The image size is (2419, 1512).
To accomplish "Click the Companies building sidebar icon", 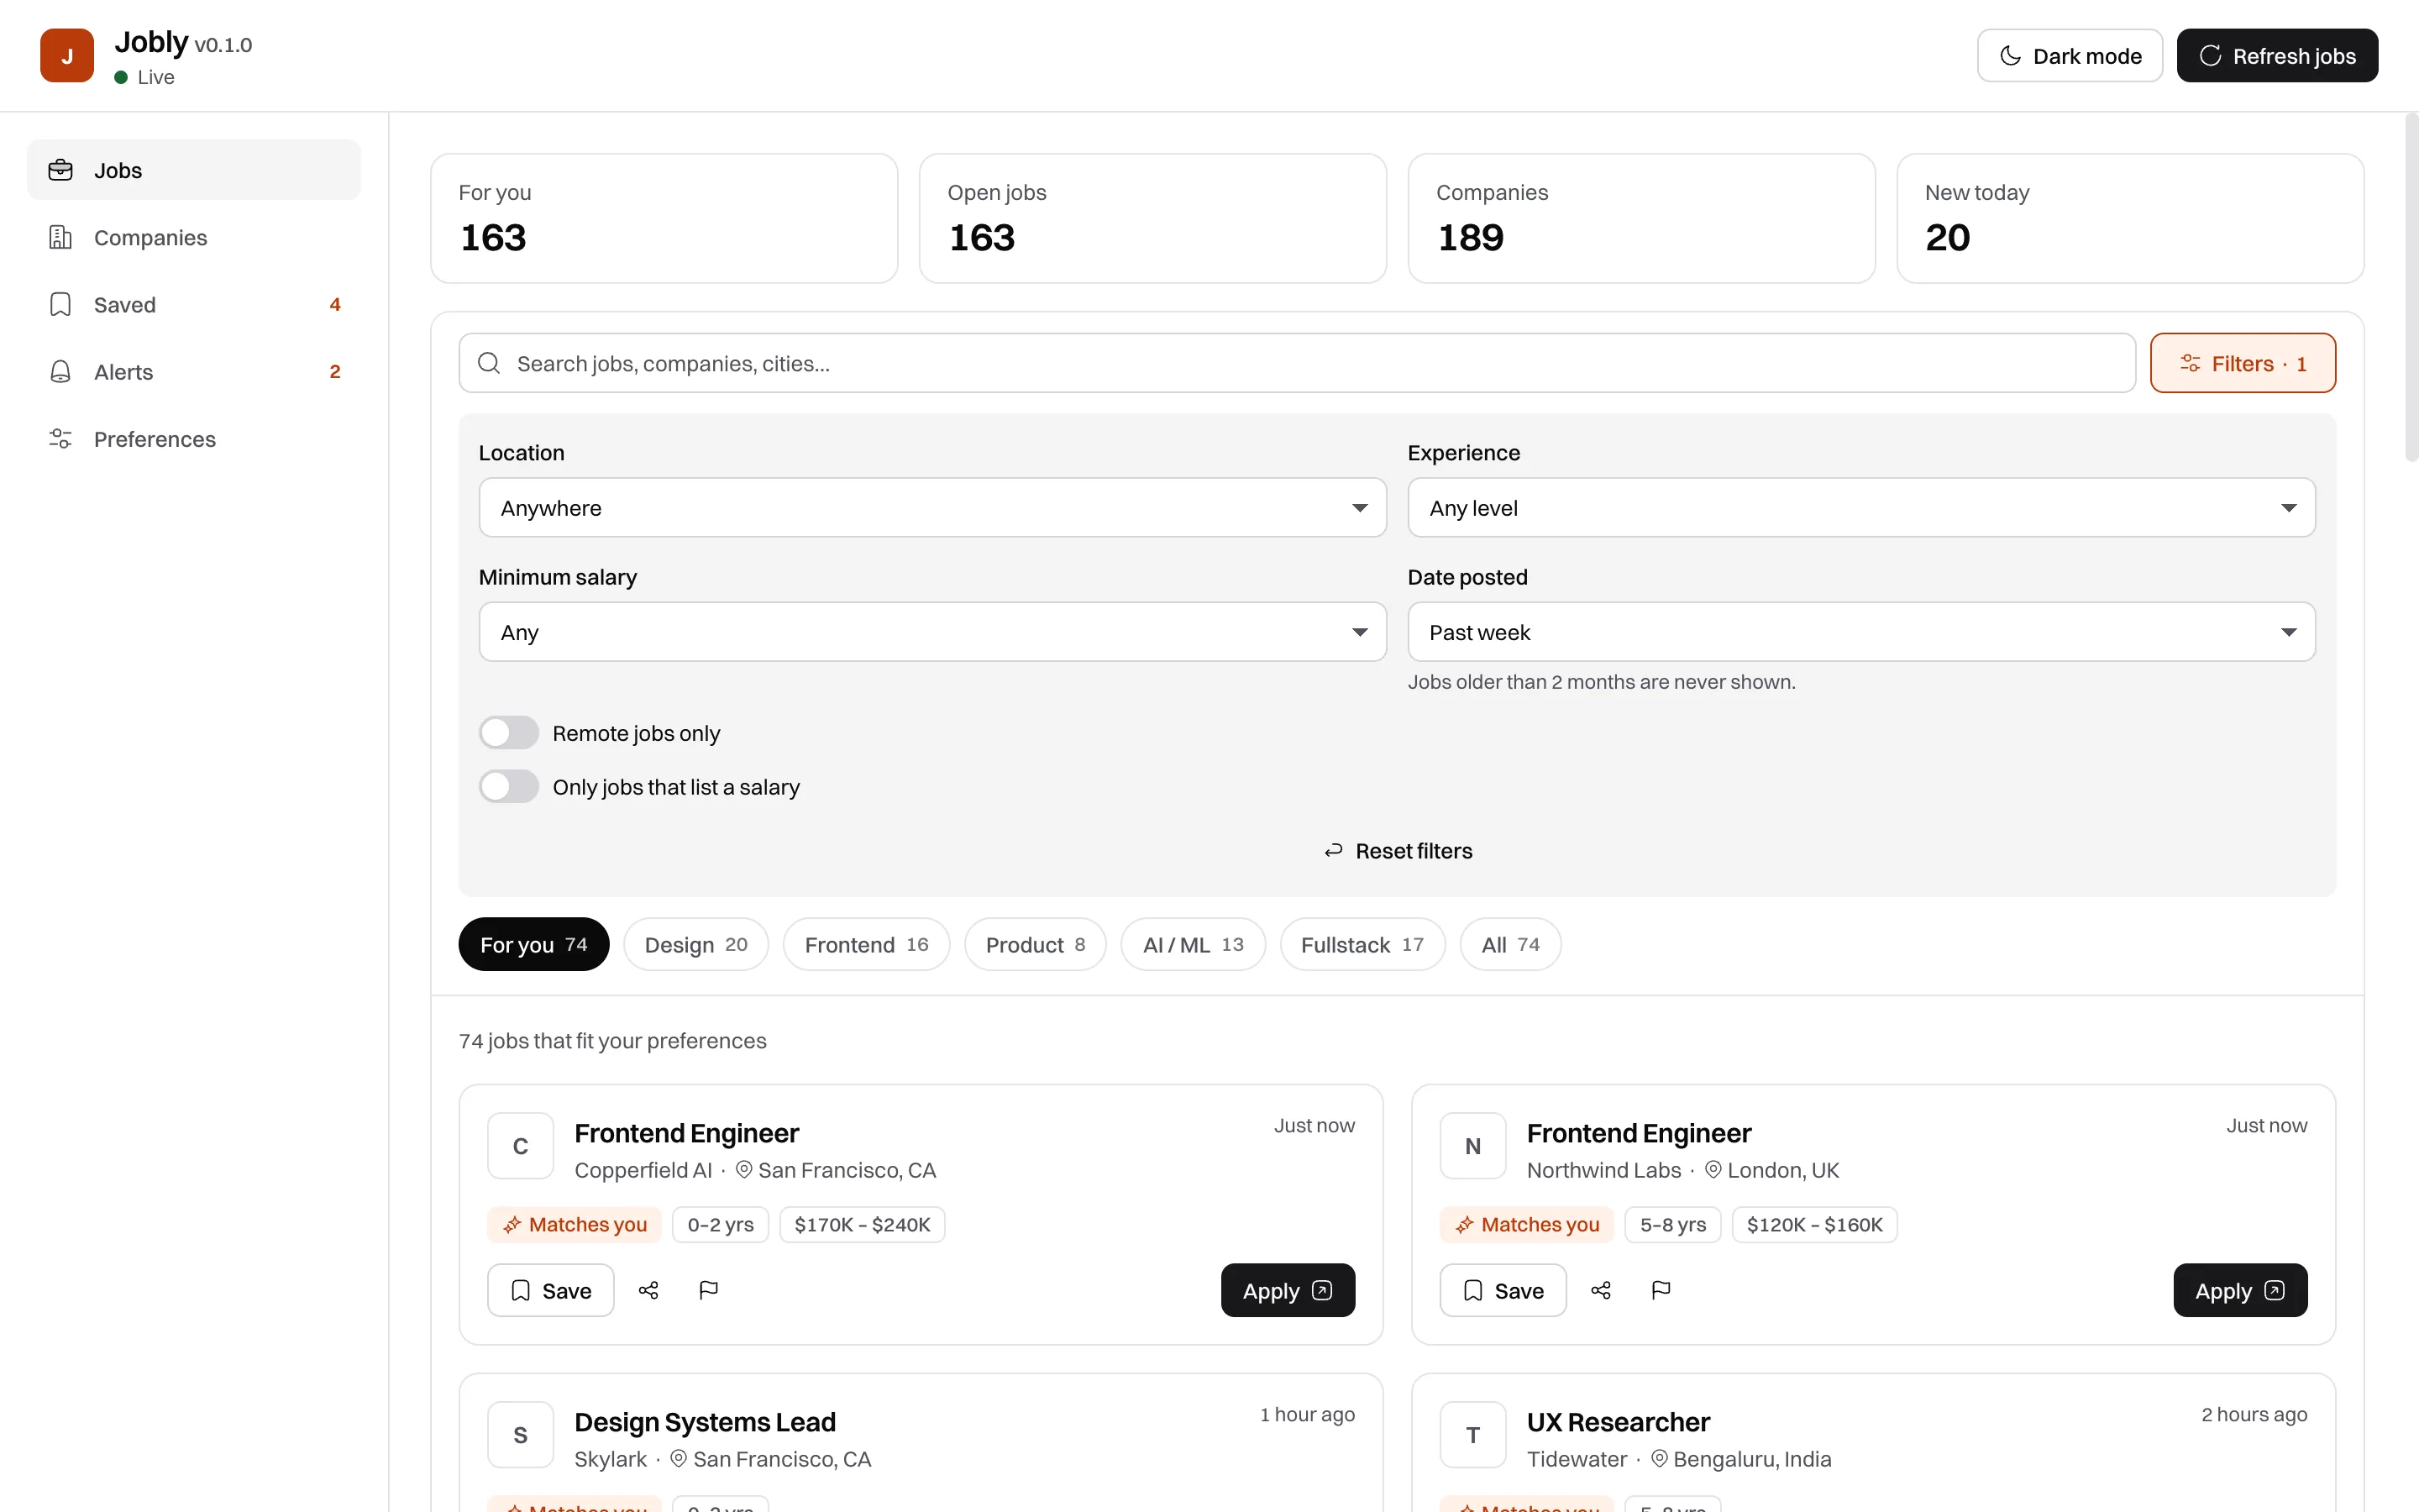I will pyautogui.click(x=61, y=237).
